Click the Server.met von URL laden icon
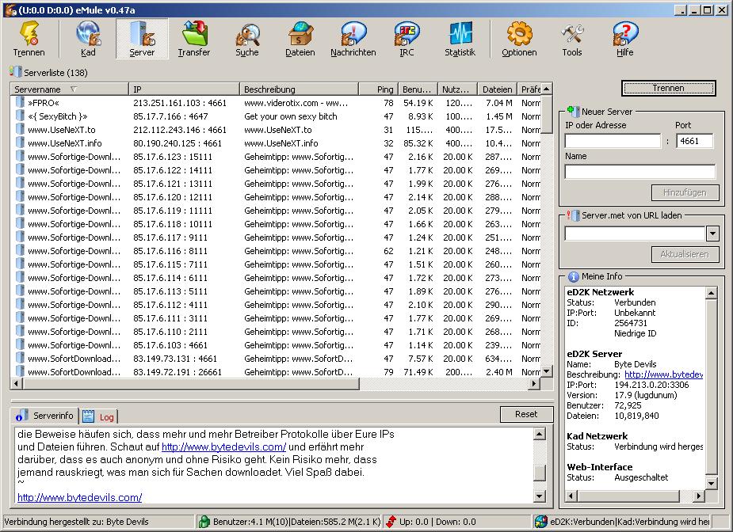The image size is (733, 532). 573,215
